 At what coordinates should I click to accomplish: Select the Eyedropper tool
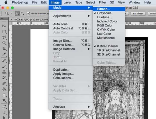pos(4,54)
